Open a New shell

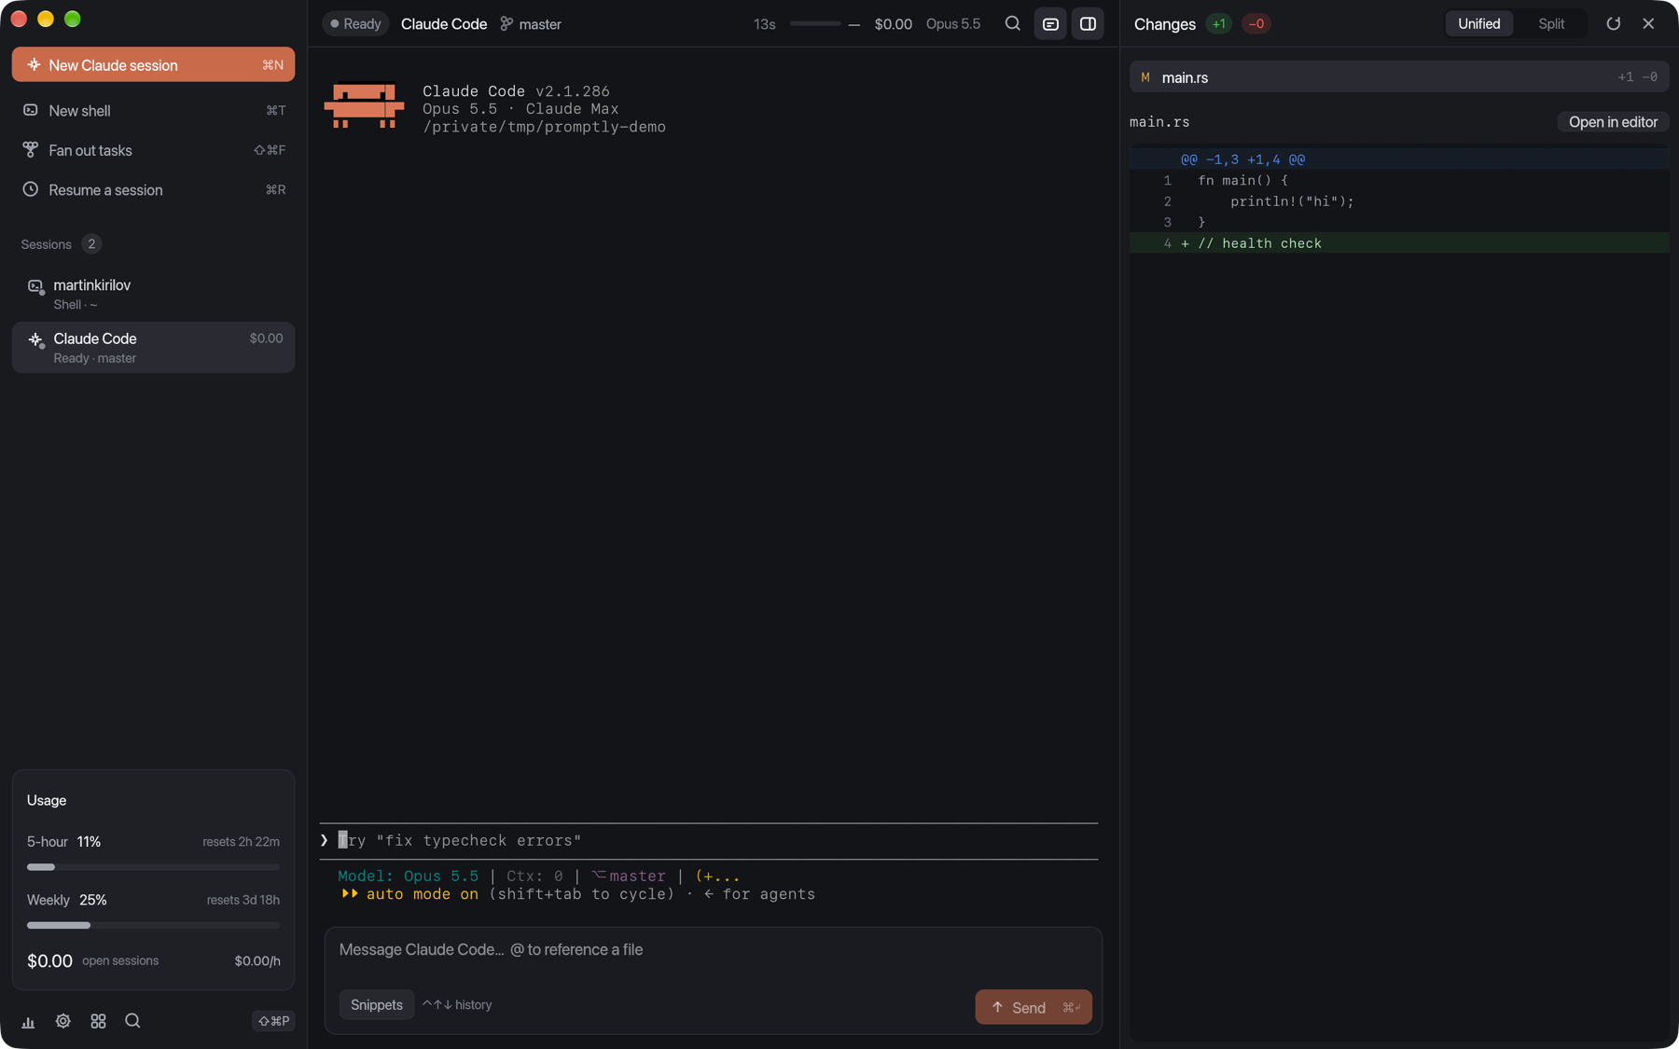[x=153, y=110]
